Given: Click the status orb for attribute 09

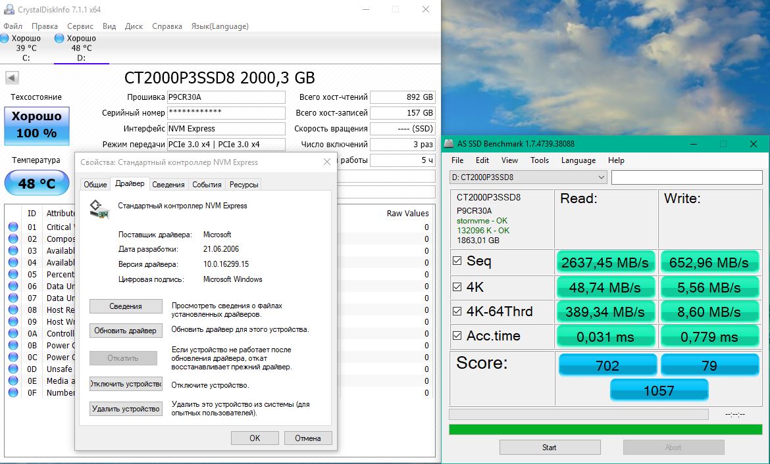Looking at the screenshot, I should (13, 321).
